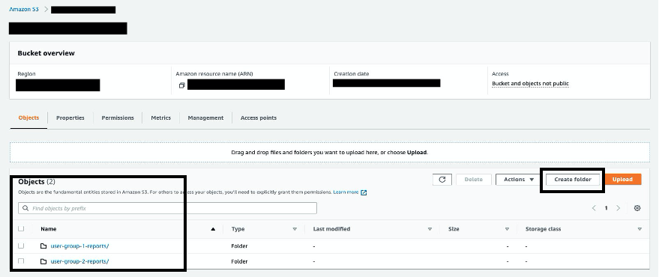The width and height of the screenshot is (659, 277).
Task: Switch to the Objects tab
Action: click(28, 118)
